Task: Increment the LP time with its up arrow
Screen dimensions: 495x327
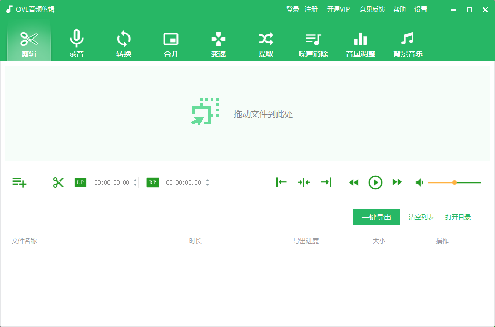Action: [x=134, y=180]
